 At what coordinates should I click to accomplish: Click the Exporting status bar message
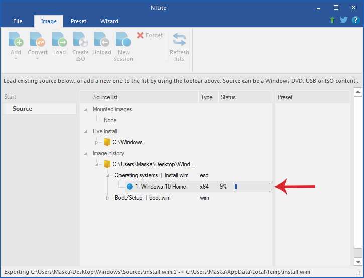tap(157, 272)
